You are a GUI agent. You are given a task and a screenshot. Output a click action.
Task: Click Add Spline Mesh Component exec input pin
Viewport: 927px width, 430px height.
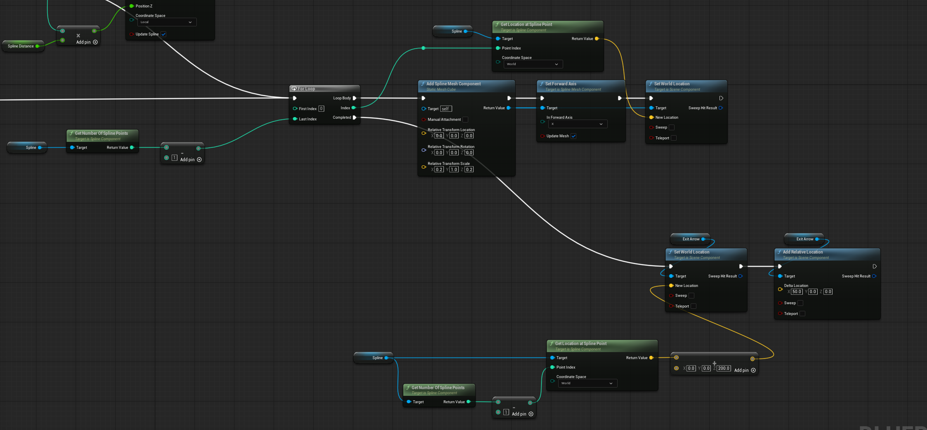coord(423,98)
